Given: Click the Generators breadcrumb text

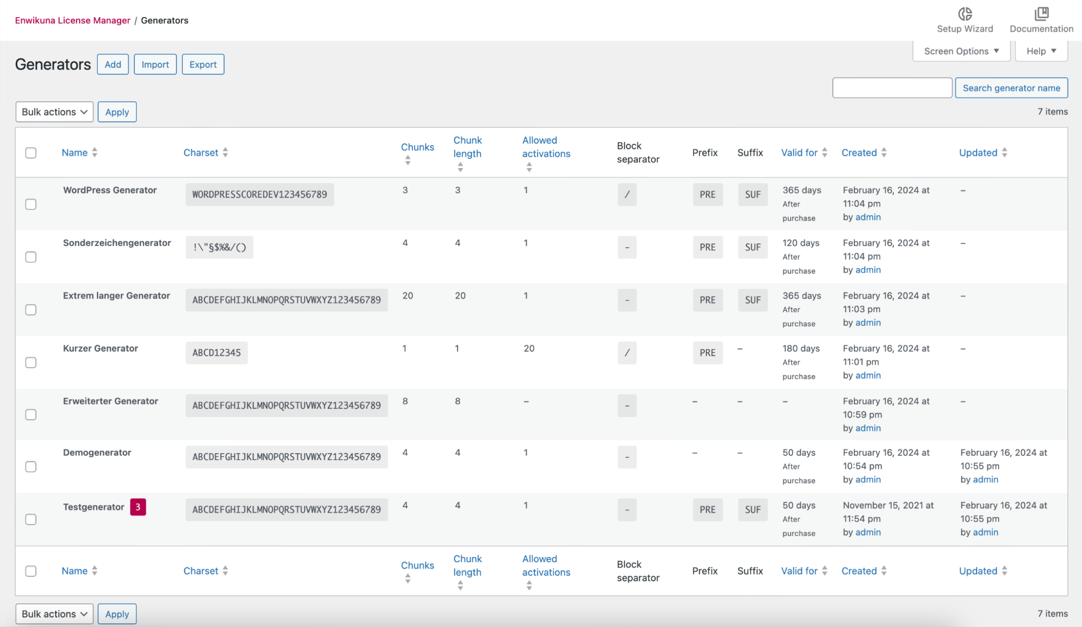Looking at the screenshot, I should [164, 20].
